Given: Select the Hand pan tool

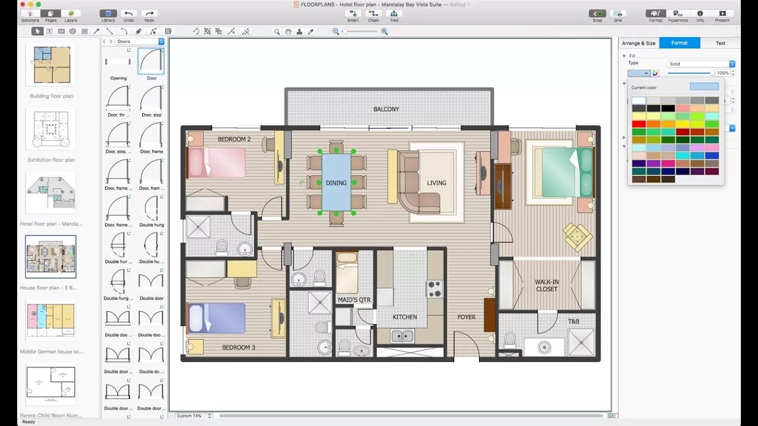Looking at the screenshot, I should [288, 31].
